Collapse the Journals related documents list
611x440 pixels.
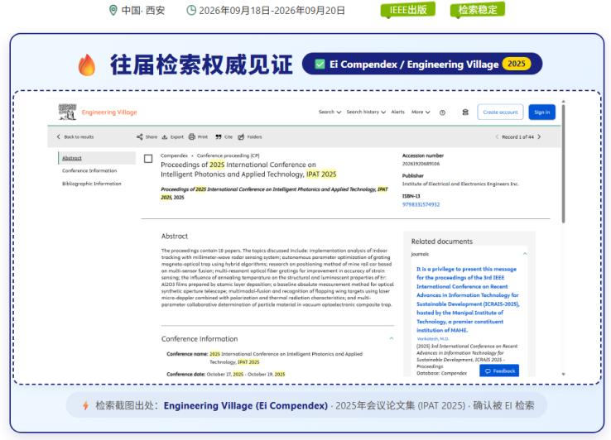[525, 254]
